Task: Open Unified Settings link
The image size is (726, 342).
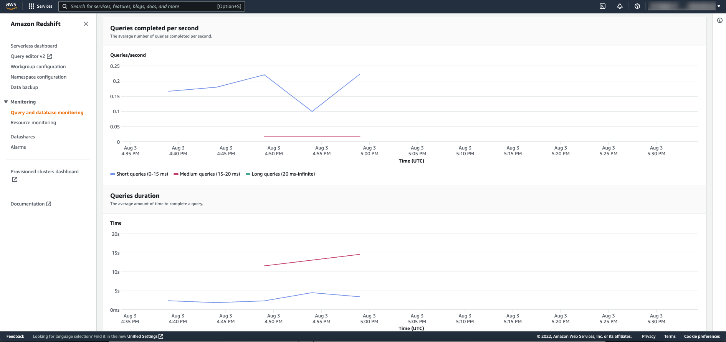Action: (142, 336)
